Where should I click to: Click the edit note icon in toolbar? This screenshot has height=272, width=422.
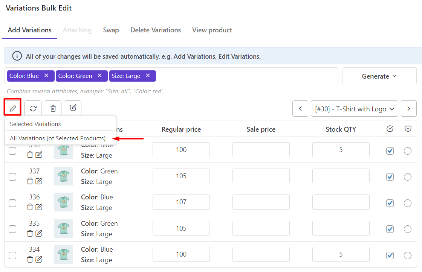click(x=73, y=108)
